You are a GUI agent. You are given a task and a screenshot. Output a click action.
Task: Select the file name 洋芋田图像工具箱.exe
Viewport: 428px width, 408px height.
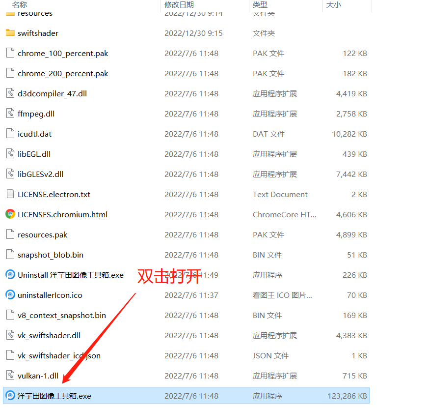54,396
